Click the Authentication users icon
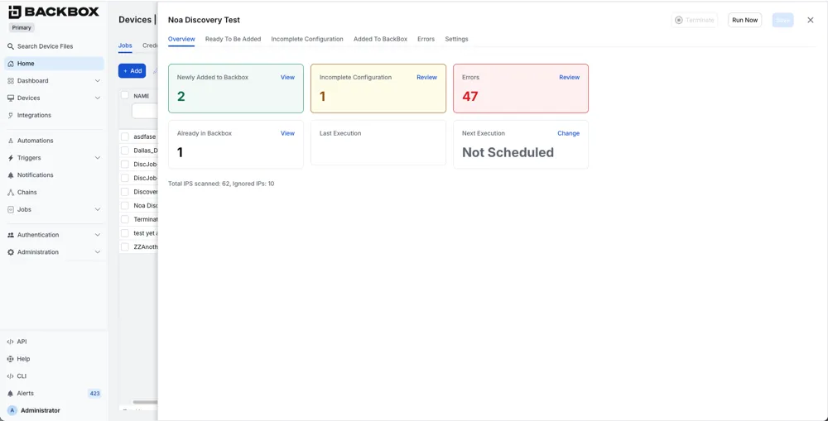This screenshot has height=421, width=828. tap(11, 235)
